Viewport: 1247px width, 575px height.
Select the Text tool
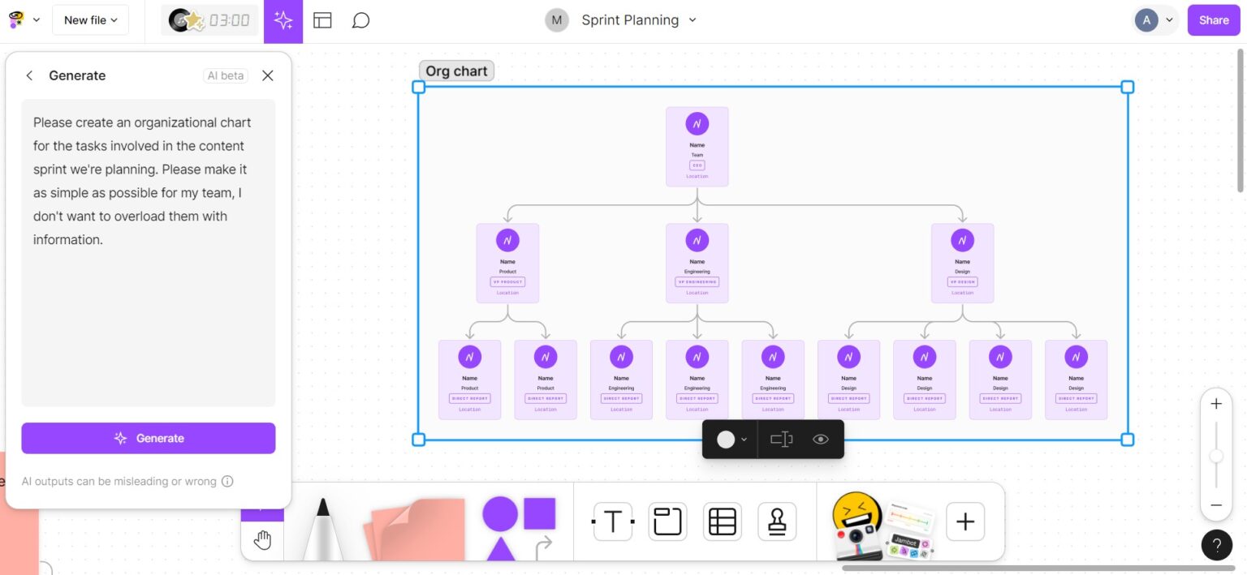(x=612, y=521)
